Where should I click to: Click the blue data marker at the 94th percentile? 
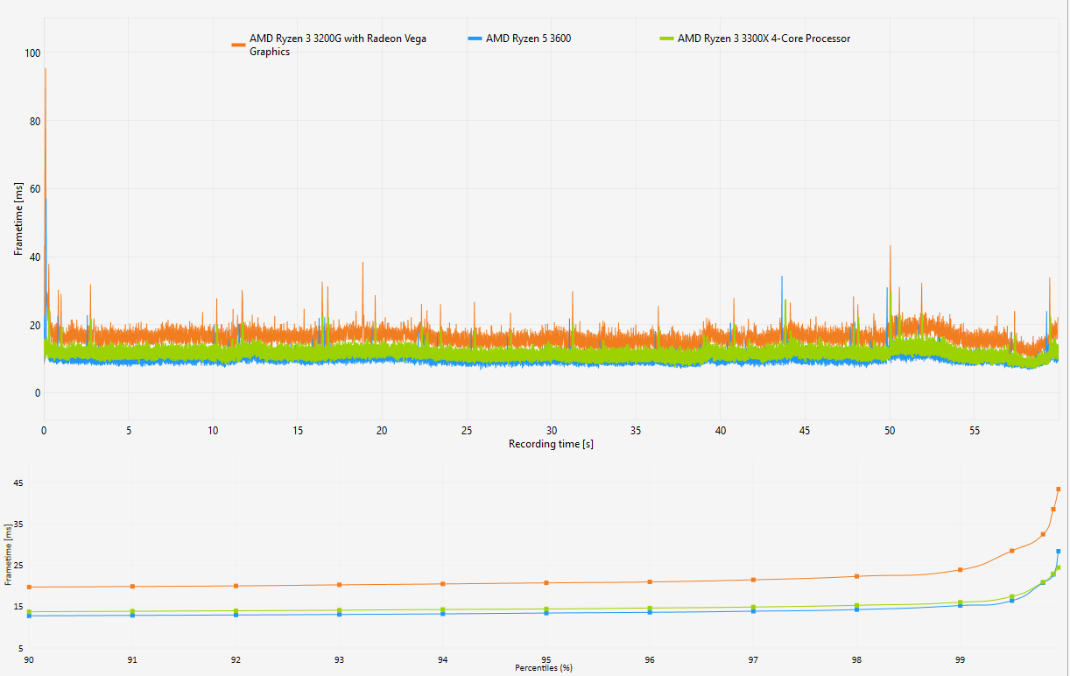pyautogui.click(x=443, y=614)
